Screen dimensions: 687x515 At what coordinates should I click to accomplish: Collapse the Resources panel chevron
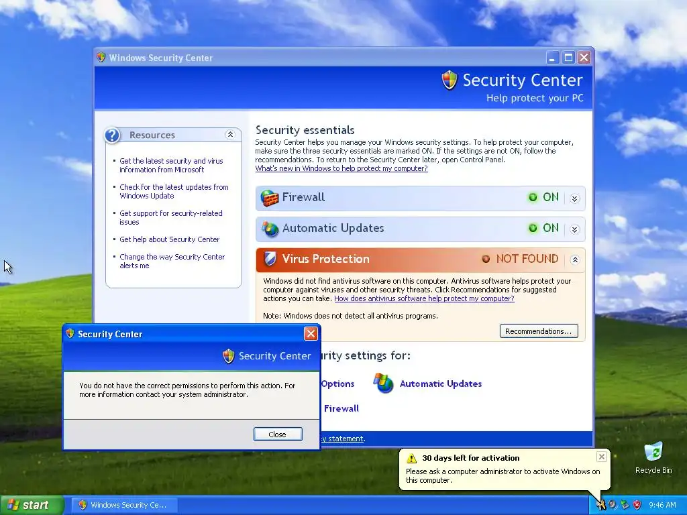click(230, 135)
